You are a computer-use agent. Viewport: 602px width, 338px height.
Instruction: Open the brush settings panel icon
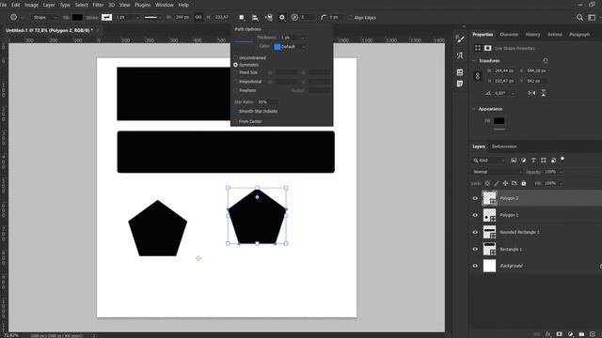point(460,38)
